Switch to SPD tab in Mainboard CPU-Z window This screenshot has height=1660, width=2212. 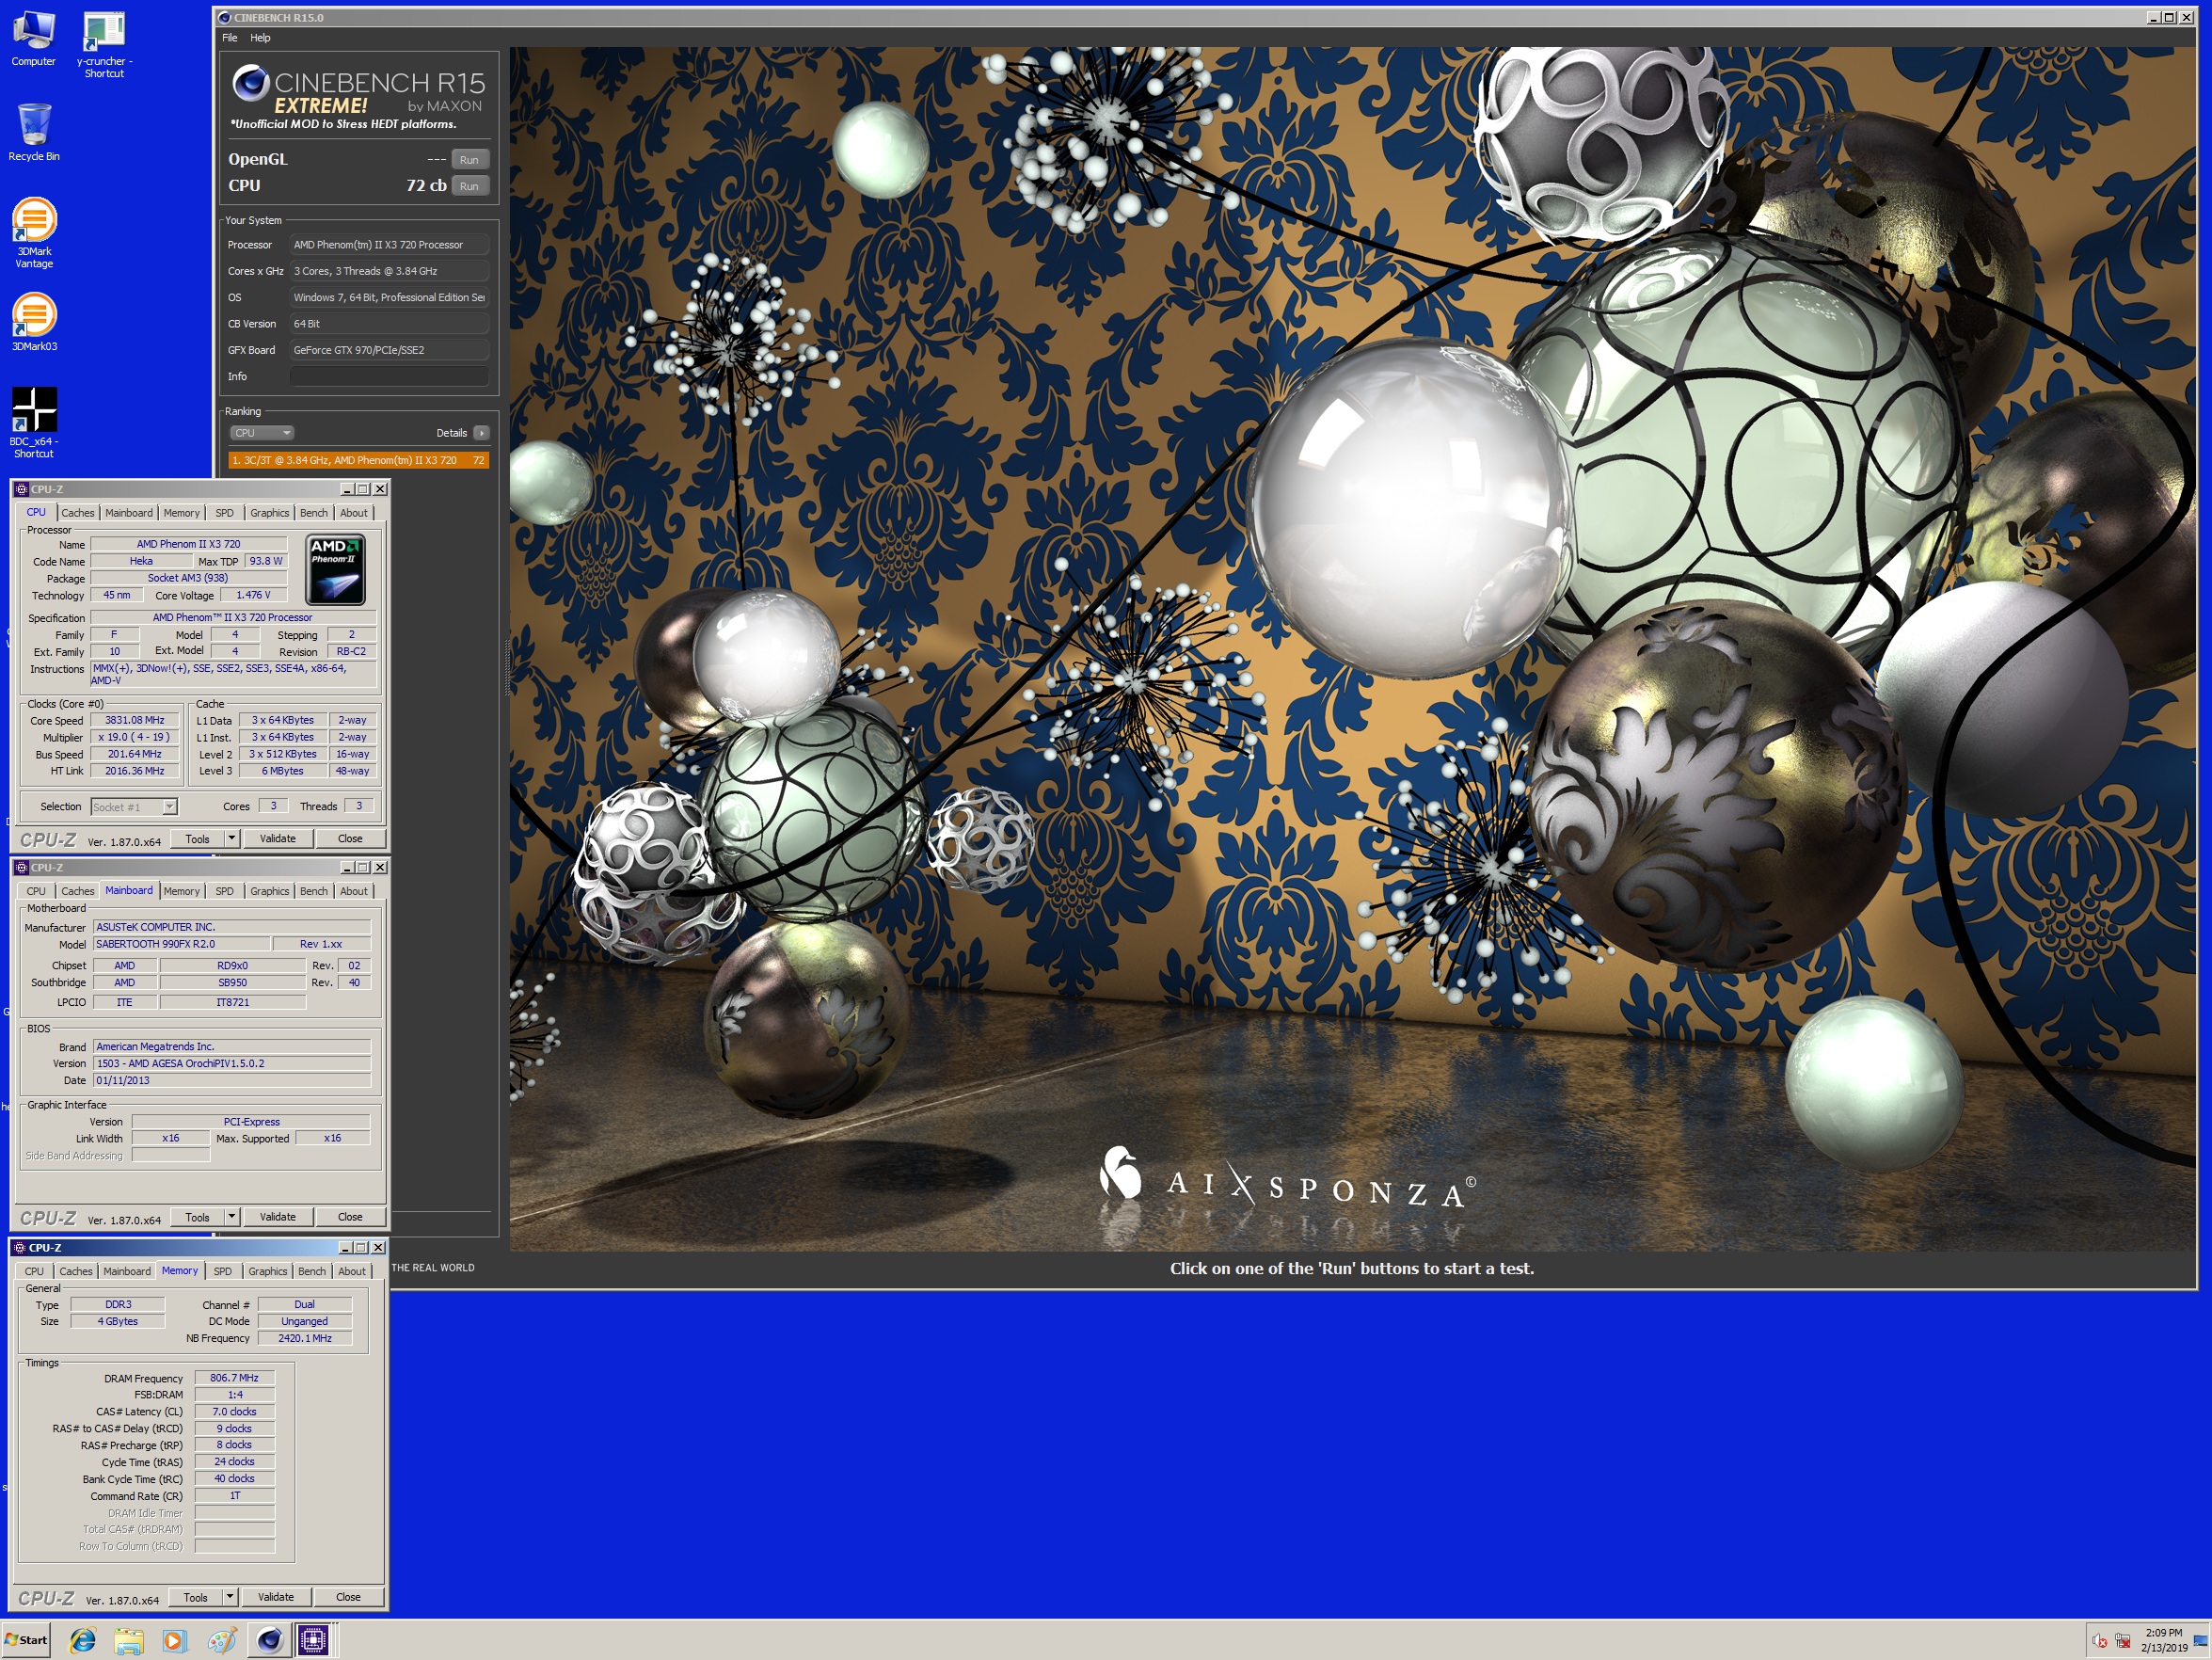click(x=225, y=891)
